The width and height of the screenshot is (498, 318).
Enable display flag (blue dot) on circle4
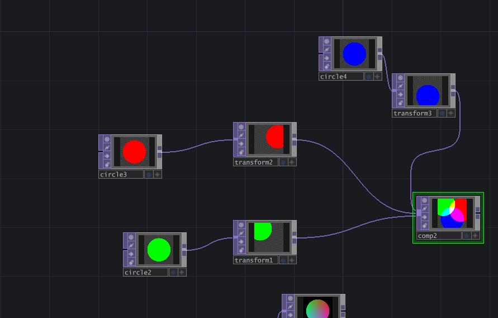(369, 76)
